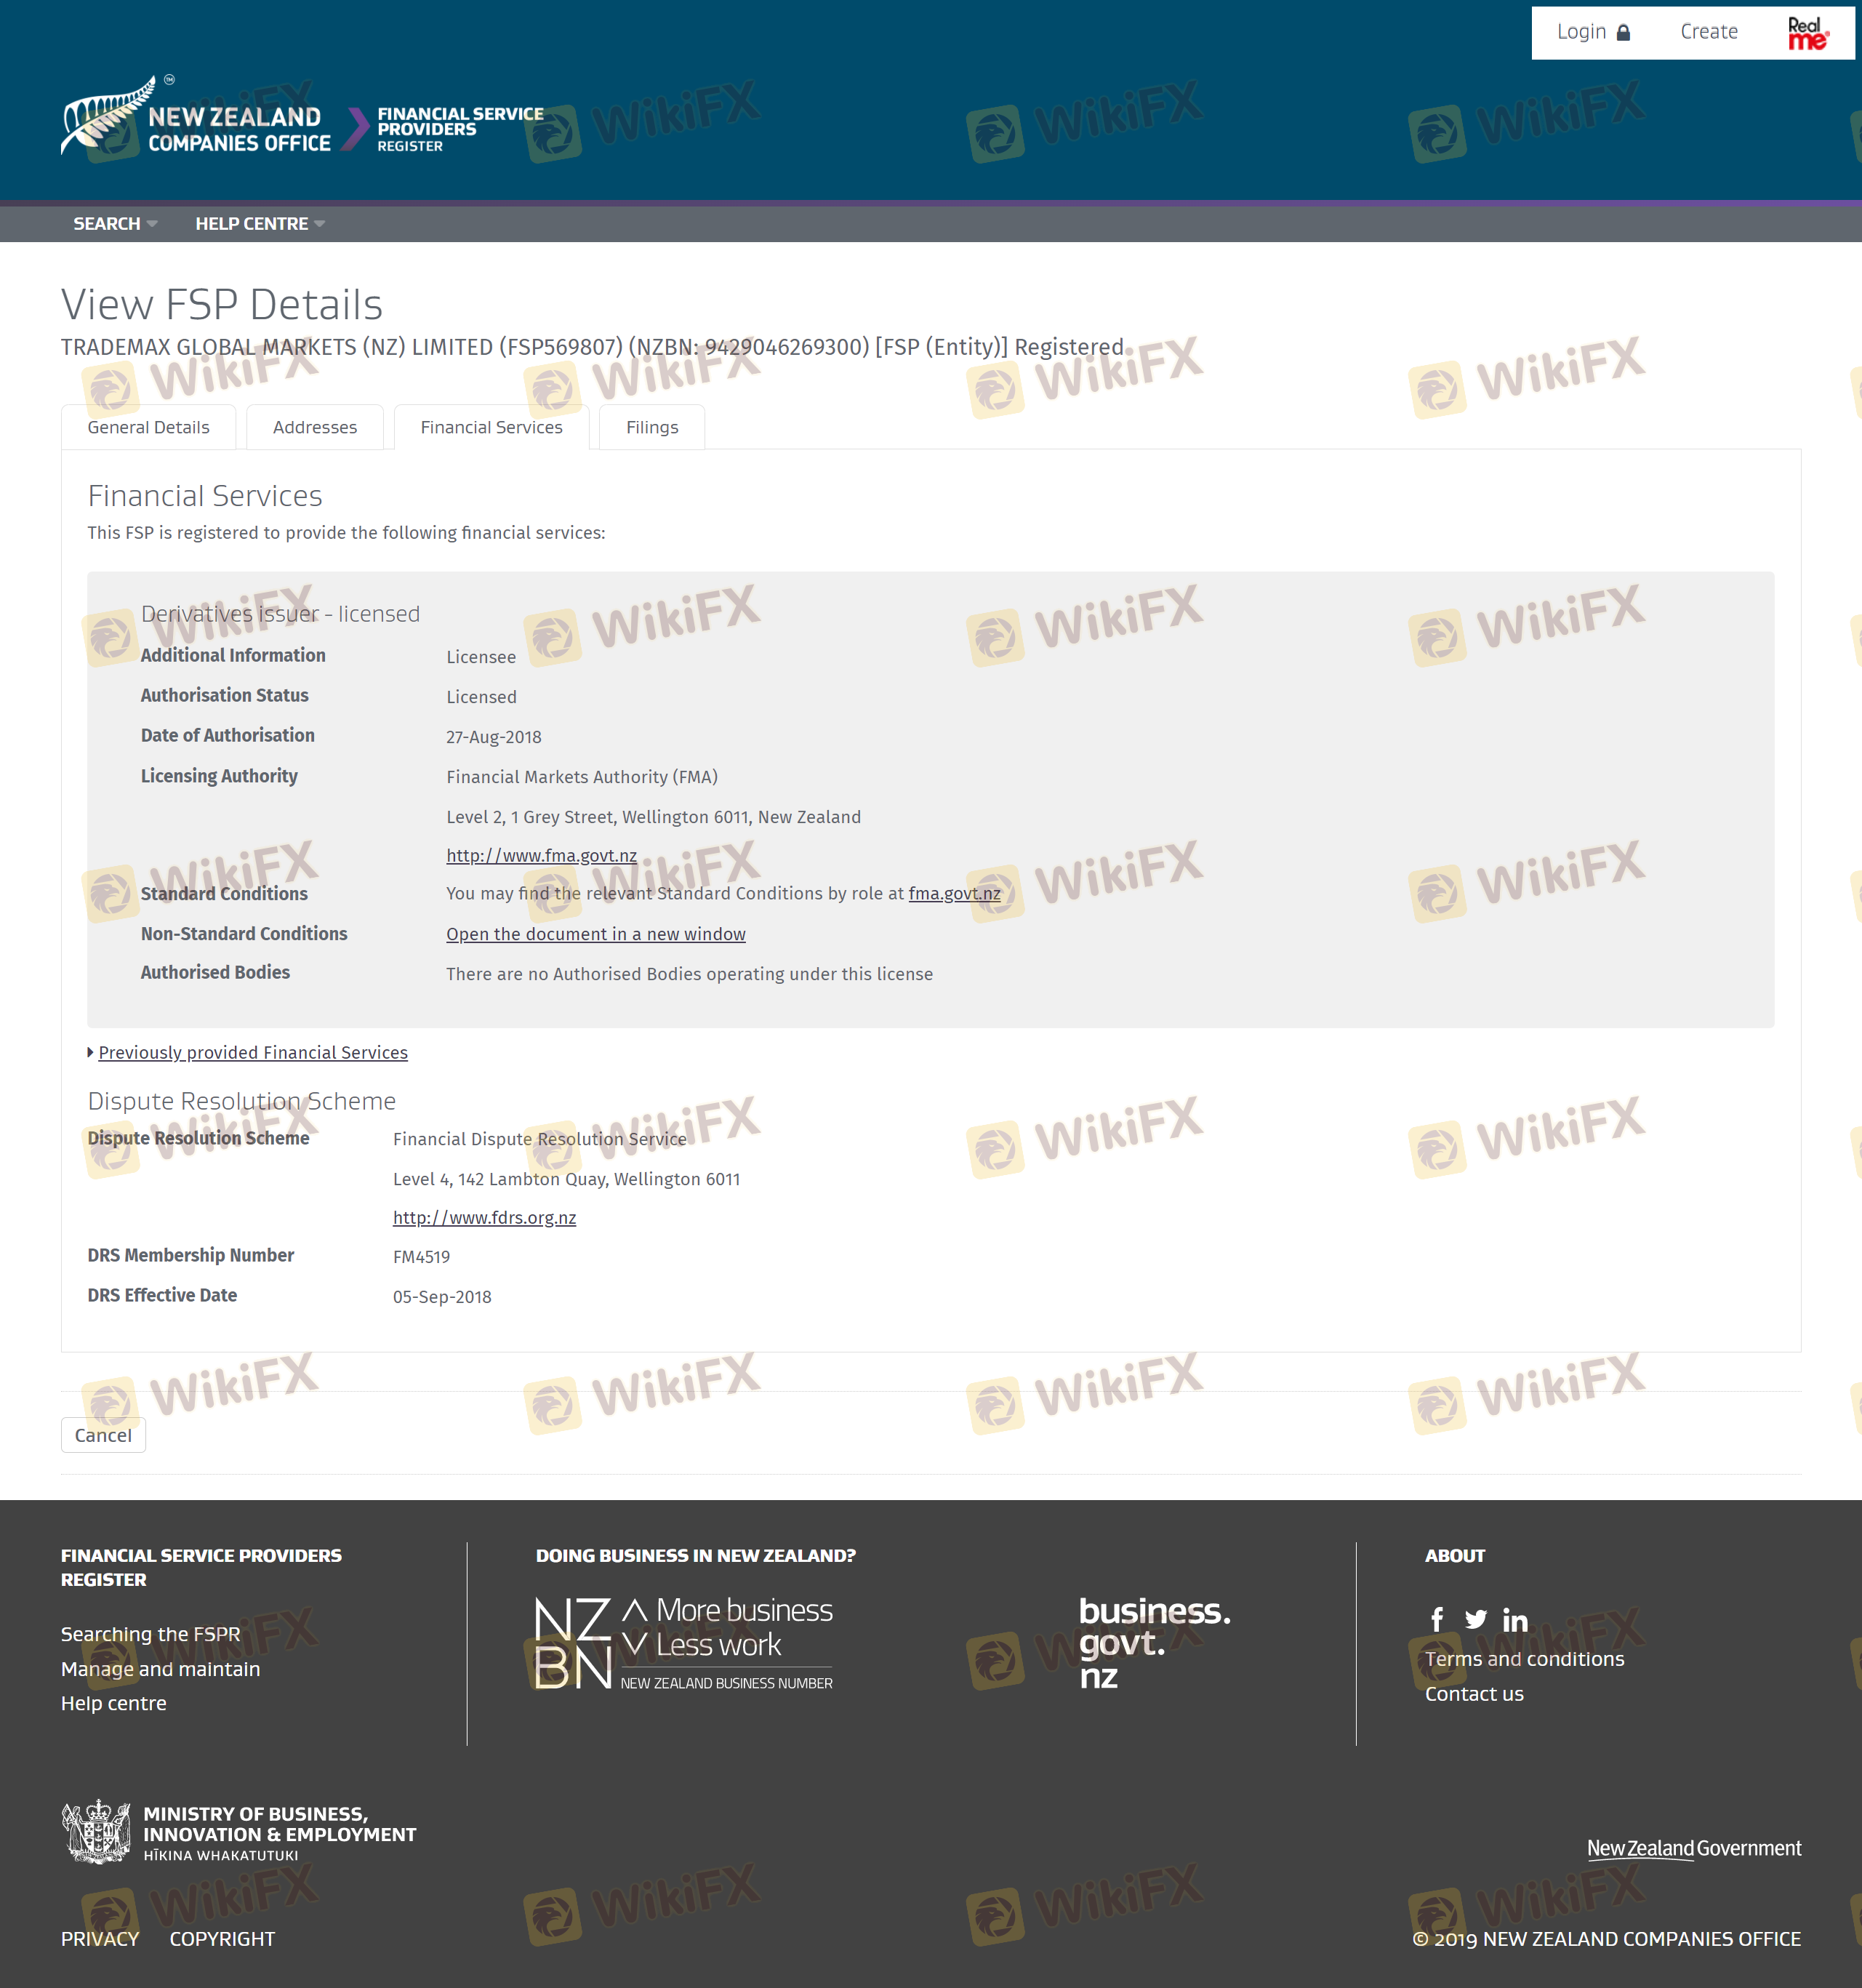This screenshot has height=1988, width=1862.
Task: Click the New Zealand Government logo
Action: 1693,1848
